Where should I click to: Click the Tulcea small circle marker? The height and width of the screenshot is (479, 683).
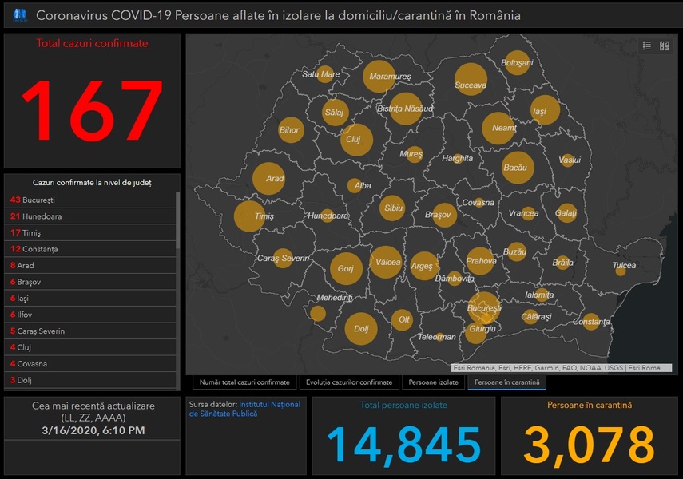pos(621,271)
